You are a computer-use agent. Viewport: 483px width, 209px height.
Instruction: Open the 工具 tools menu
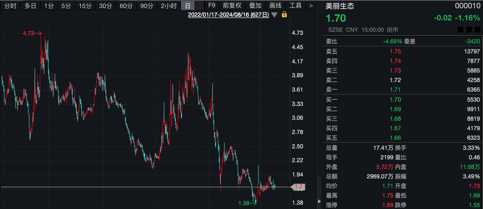[x=296, y=6]
